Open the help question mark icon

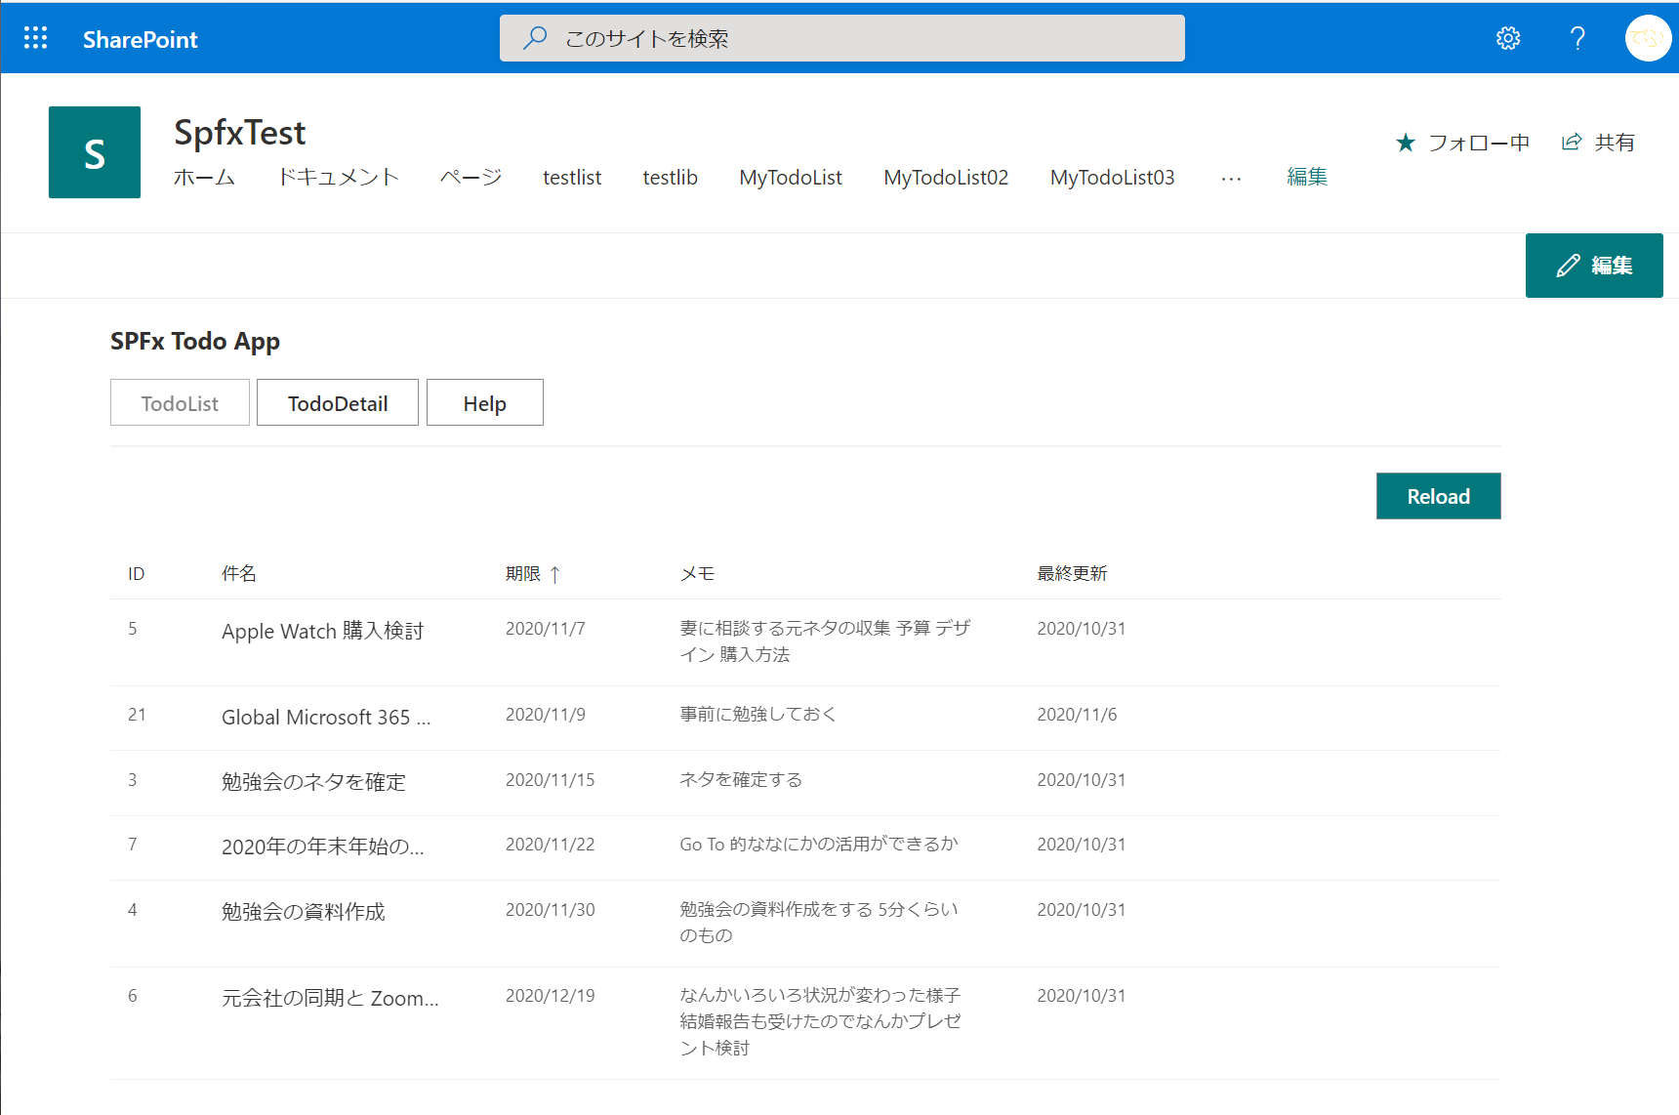pos(1577,38)
